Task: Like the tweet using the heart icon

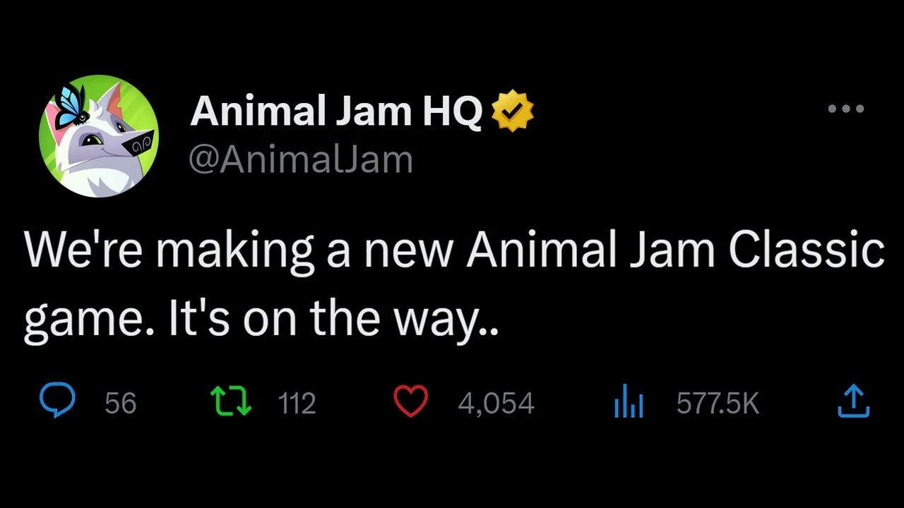Action: coord(410,400)
